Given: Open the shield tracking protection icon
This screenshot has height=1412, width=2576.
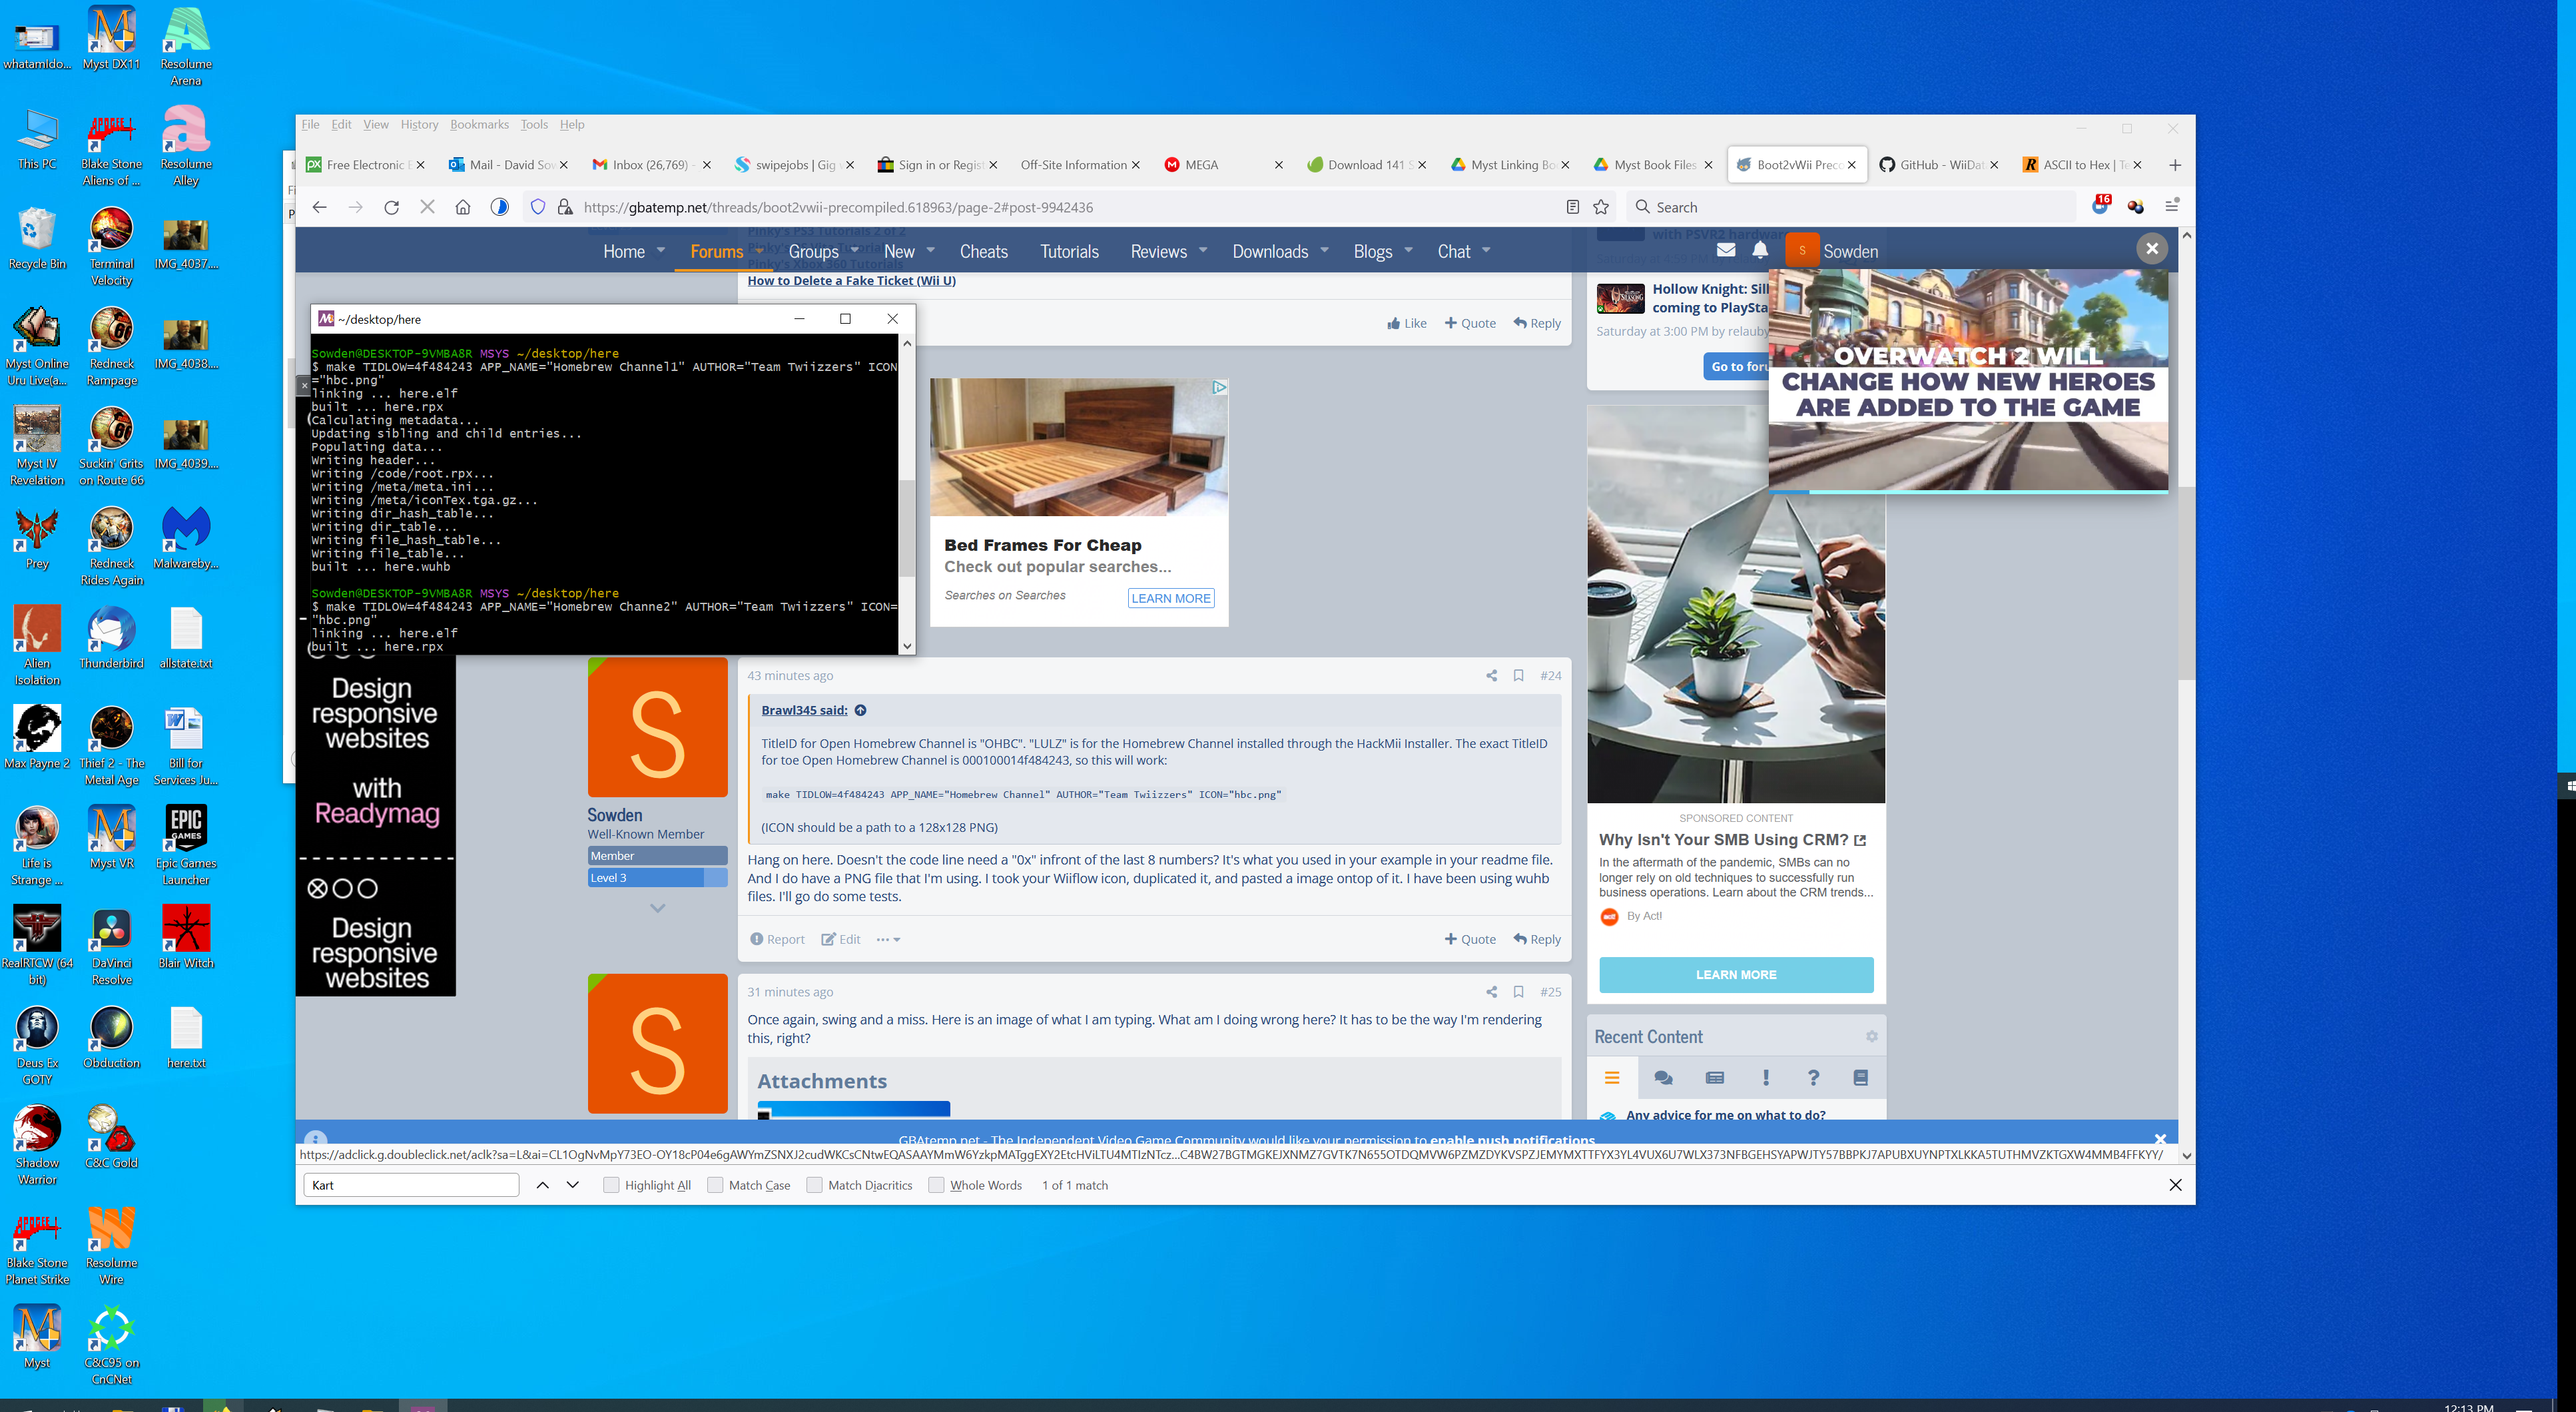Looking at the screenshot, I should pyautogui.click(x=538, y=207).
